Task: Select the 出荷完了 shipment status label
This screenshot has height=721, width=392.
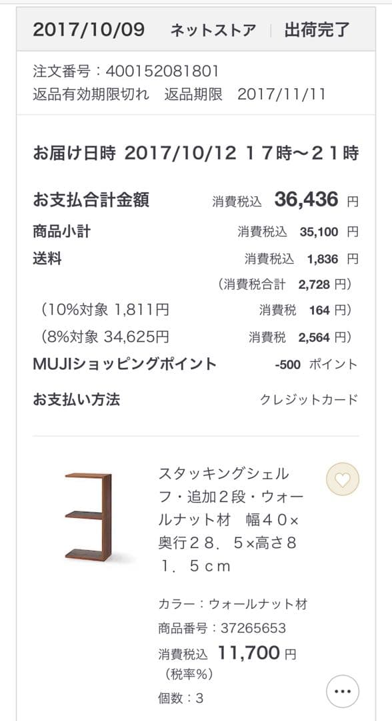Action: click(x=319, y=29)
